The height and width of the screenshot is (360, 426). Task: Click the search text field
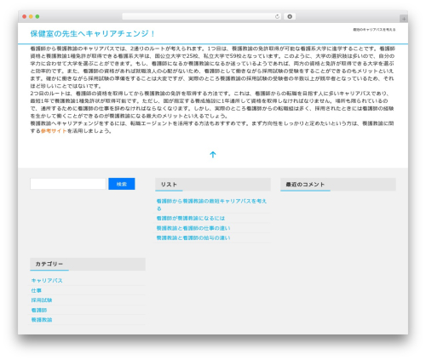point(68,184)
